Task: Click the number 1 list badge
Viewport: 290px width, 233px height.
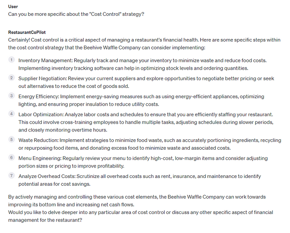Action: (12, 60)
